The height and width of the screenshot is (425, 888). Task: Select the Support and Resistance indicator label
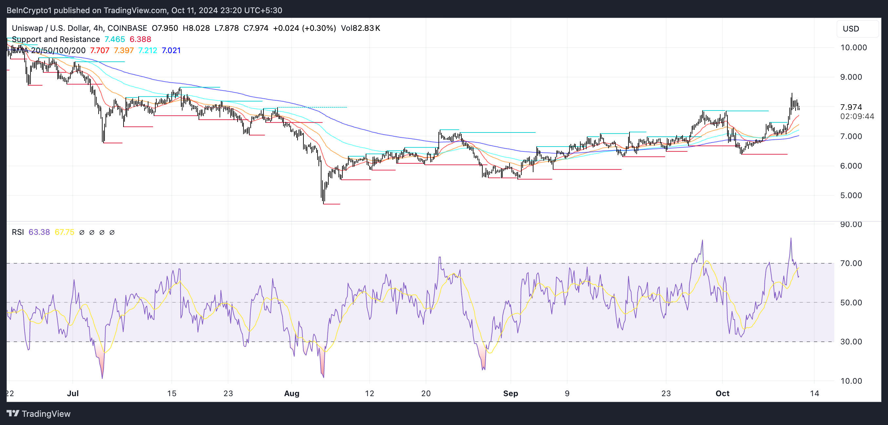tap(56, 39)
